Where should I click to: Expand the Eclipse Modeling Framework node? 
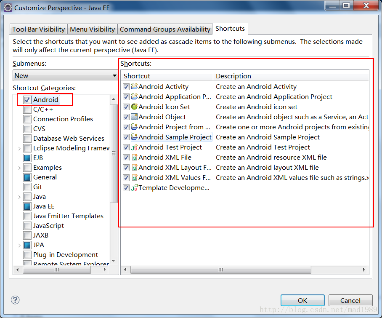[19, 148]
